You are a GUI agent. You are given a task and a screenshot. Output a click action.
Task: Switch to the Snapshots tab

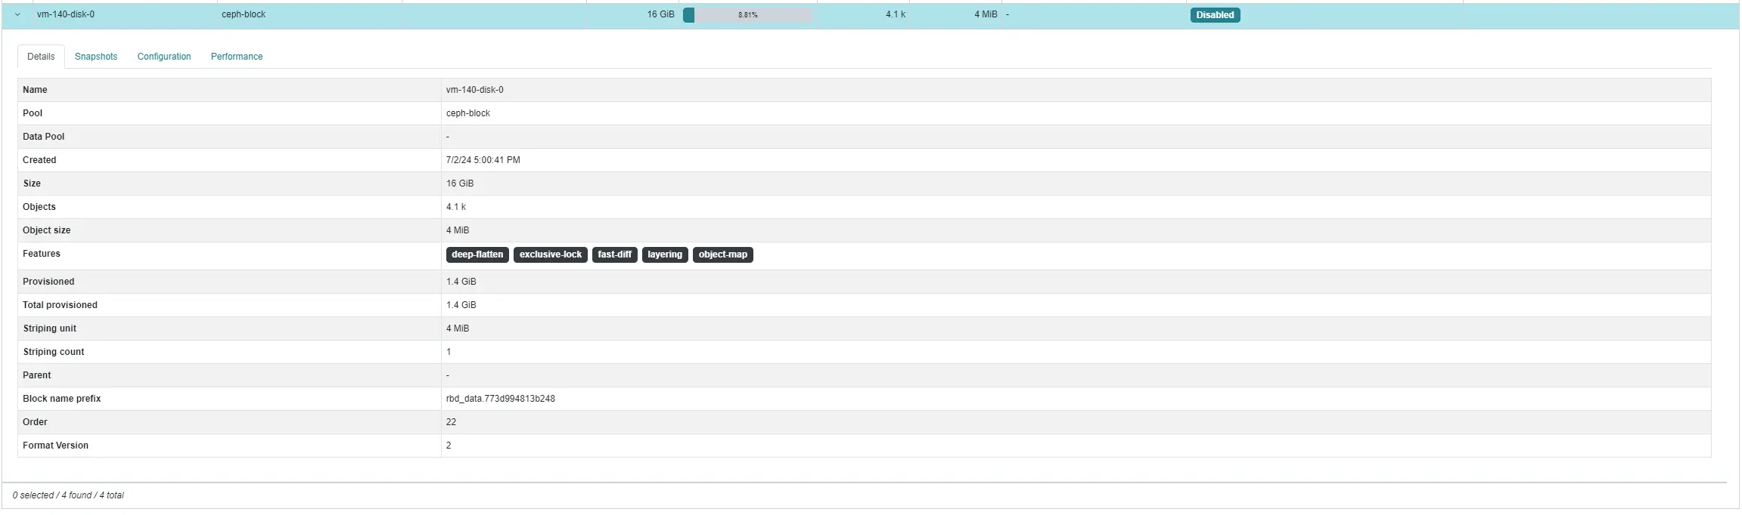96,57
